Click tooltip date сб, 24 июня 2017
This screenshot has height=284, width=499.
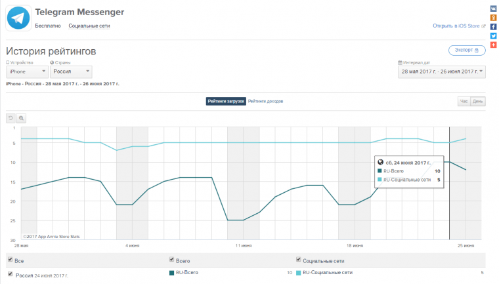[408, 163]
